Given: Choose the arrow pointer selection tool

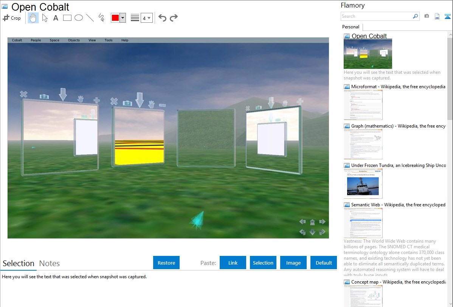Looking at the screenshot, I should pyautogui.click(x=45, y=18).
